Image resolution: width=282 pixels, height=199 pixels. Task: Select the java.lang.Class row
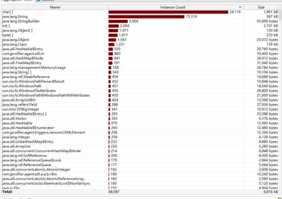140,44
